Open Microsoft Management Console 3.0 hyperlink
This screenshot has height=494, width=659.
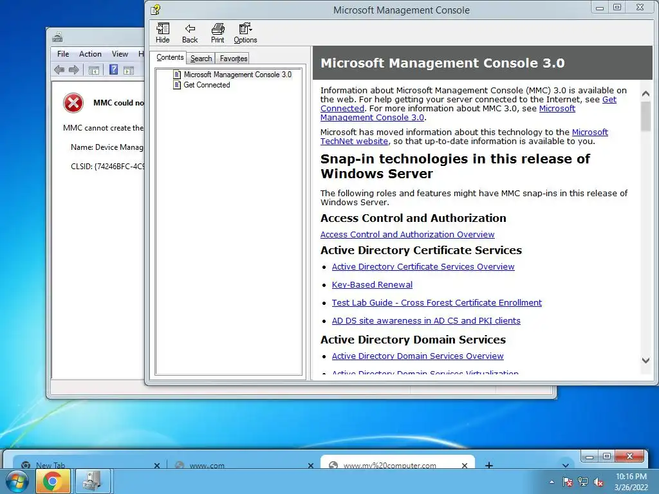557,108
